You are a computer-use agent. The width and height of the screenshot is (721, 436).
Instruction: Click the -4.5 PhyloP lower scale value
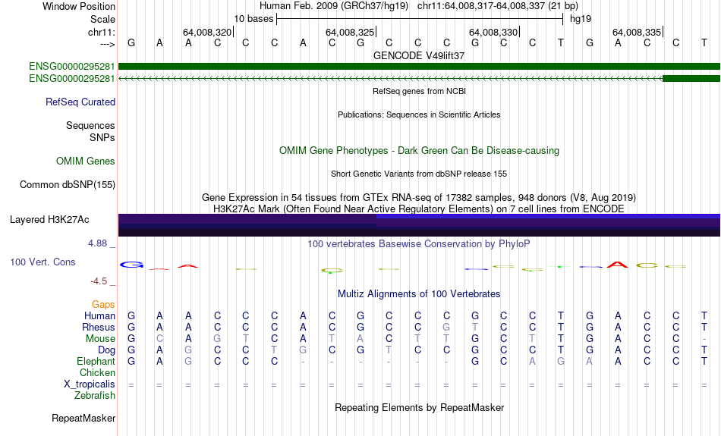[x=99, y=281]
